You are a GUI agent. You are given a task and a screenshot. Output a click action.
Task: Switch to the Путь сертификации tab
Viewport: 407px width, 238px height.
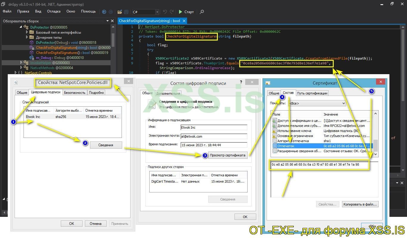coord(312,93)
